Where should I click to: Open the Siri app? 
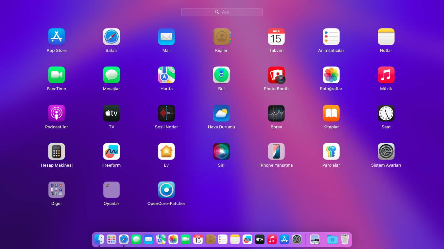pos(221,151)
